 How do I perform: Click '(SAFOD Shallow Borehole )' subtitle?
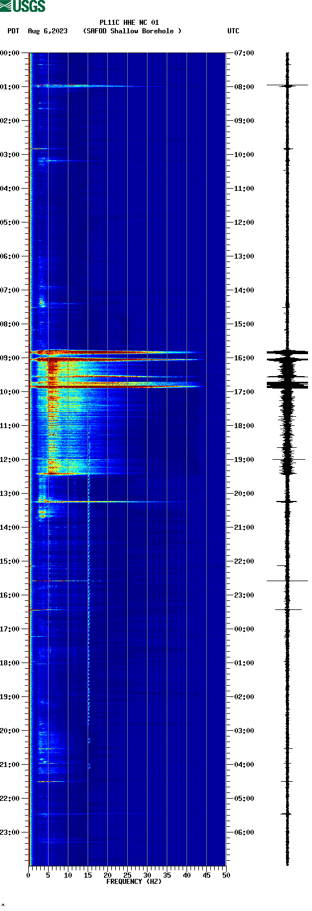[x=132, y=31]
